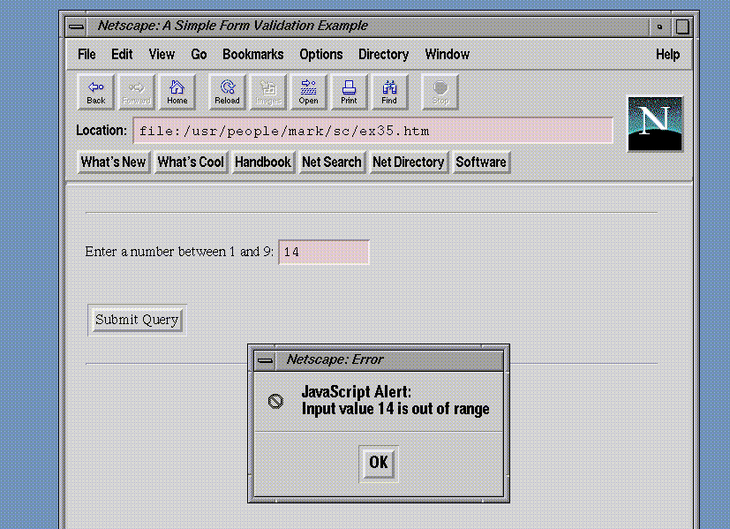
Task: Open the Bookmarks menu
Action: [252, 55]
